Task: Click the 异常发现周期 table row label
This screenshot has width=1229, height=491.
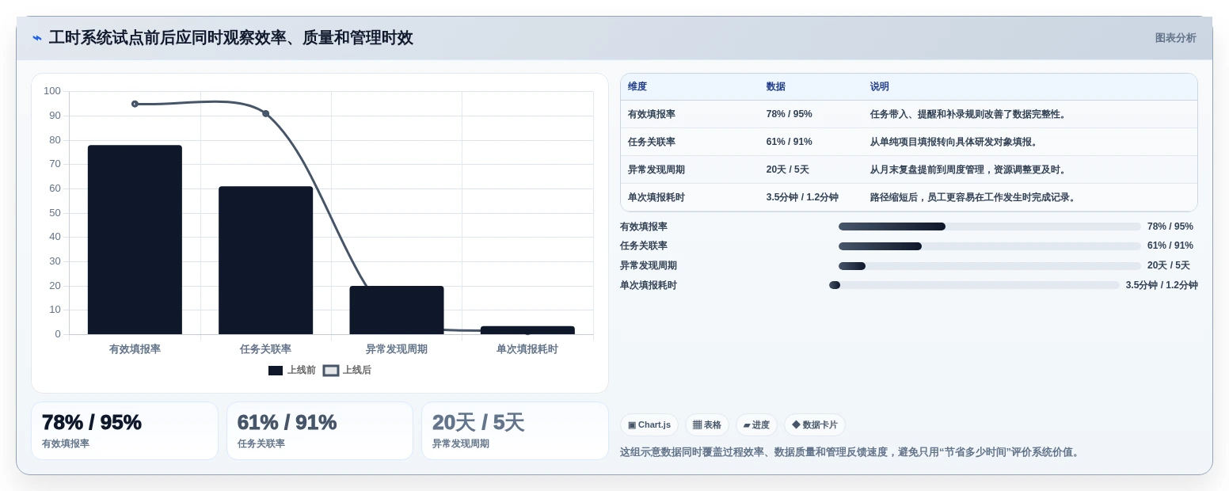Action: tap(656, 169)
